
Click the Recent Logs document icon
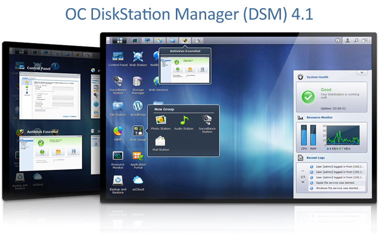click(301, 158)
